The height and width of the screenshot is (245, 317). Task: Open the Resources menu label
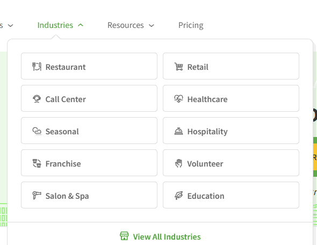(126, 25)
